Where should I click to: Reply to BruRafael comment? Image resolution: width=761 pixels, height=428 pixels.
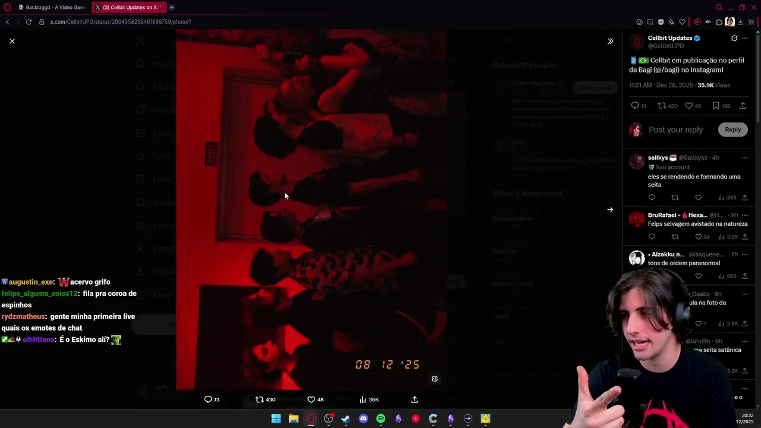tap(652, 237)
